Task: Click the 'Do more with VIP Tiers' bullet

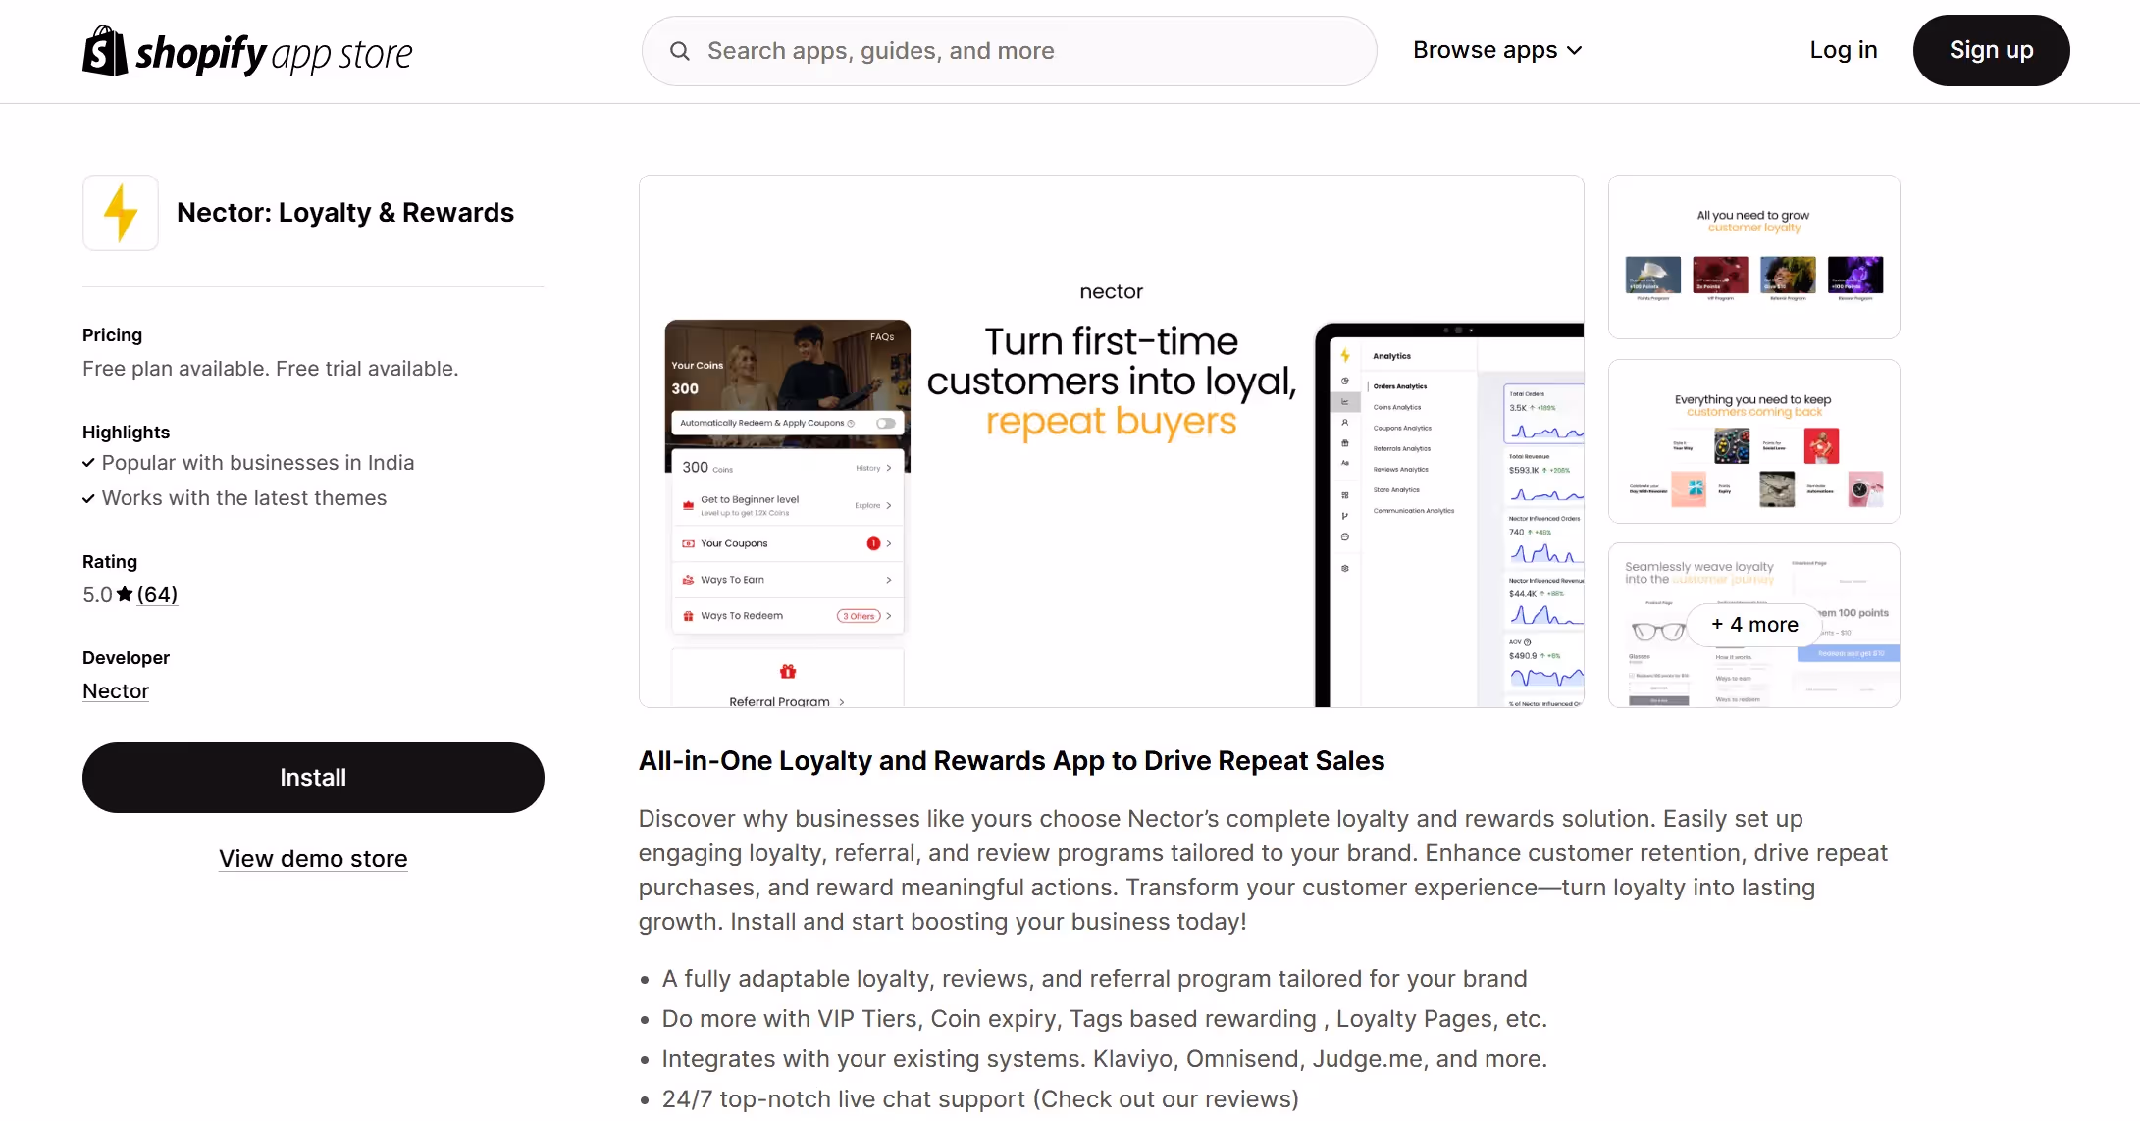Action: point(1105,1019)
